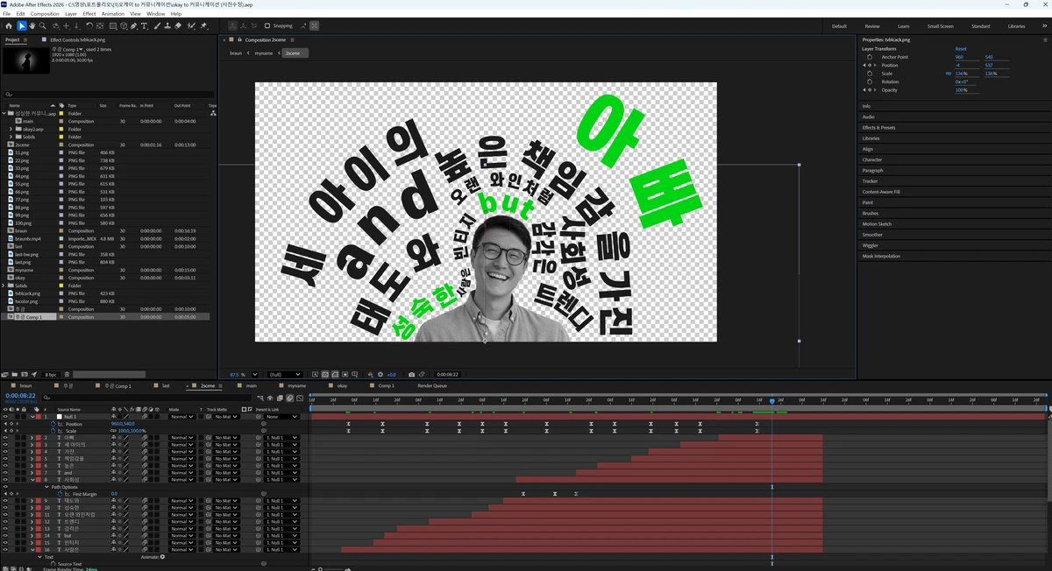Expand the Effects & Presets panel
This screenshot has width=1052, height=571.
tap(879, 128)
